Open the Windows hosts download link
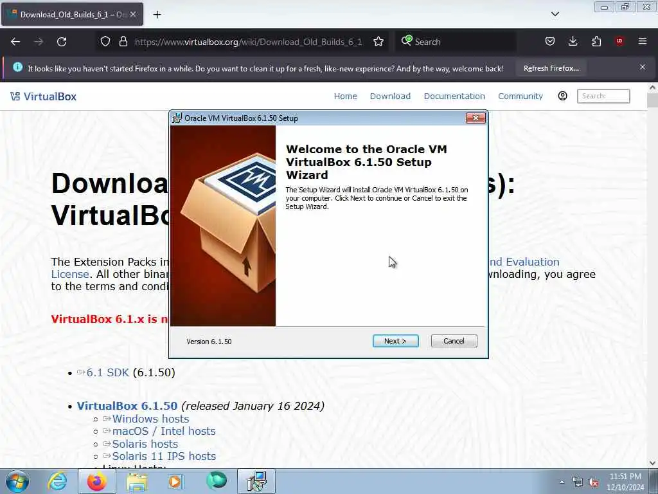Viewport: 658px width, 494px height. pos(150,419)
